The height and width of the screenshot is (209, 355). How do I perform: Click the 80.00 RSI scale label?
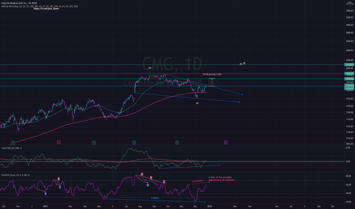coord(349,176)
